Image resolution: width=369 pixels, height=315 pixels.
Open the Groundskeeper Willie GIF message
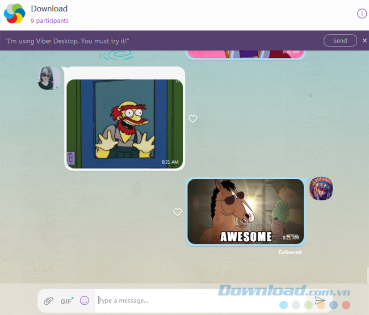click(124, 124)
